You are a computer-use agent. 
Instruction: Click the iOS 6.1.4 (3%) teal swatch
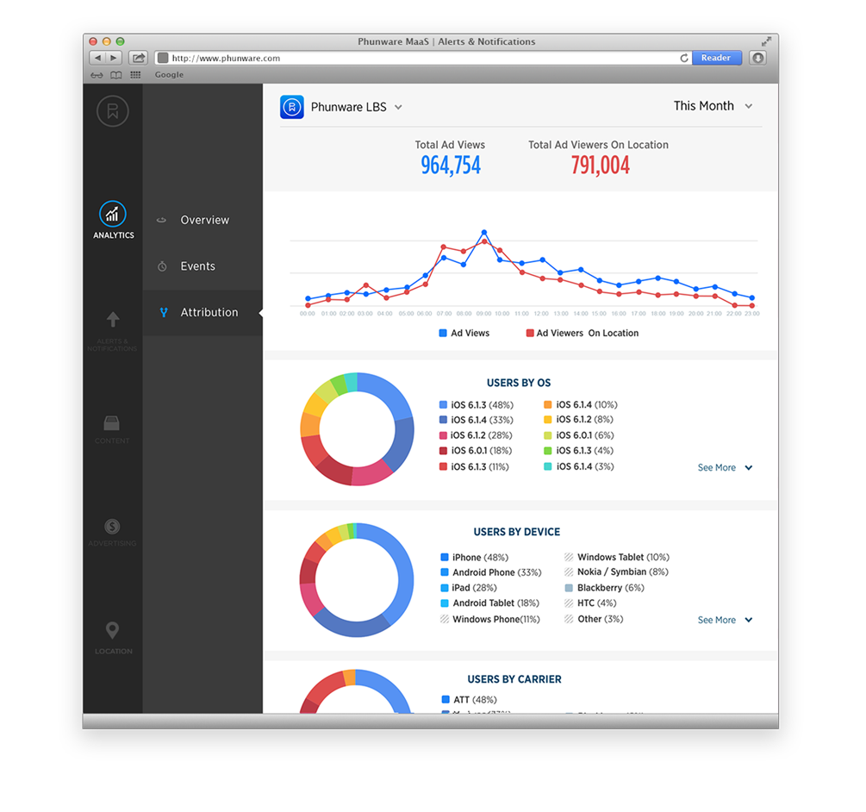pyautogui.click(x=548, y=466)
